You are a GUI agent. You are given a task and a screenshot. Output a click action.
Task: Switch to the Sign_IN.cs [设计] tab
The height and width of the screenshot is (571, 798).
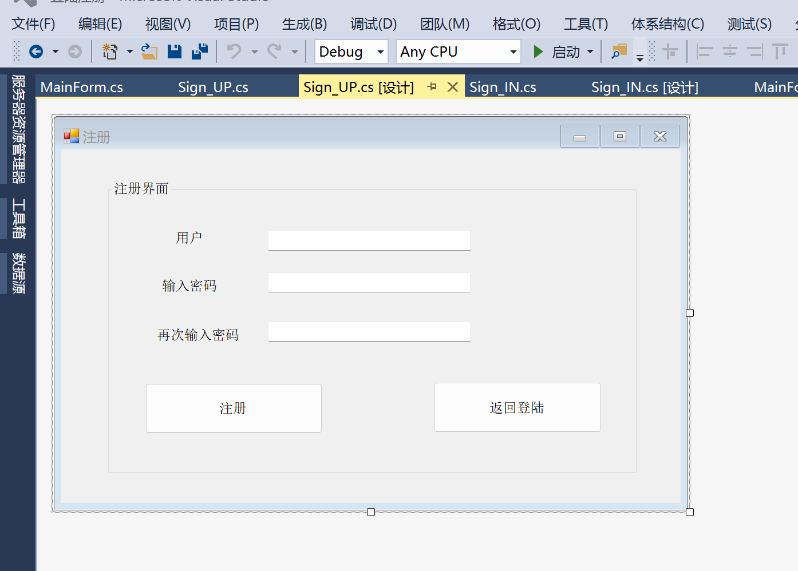(645, 87)
